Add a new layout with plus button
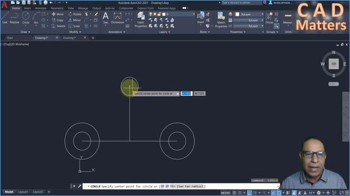Image resolution: width=350 pixels, height=196 pixels. [x=49, y=192]
